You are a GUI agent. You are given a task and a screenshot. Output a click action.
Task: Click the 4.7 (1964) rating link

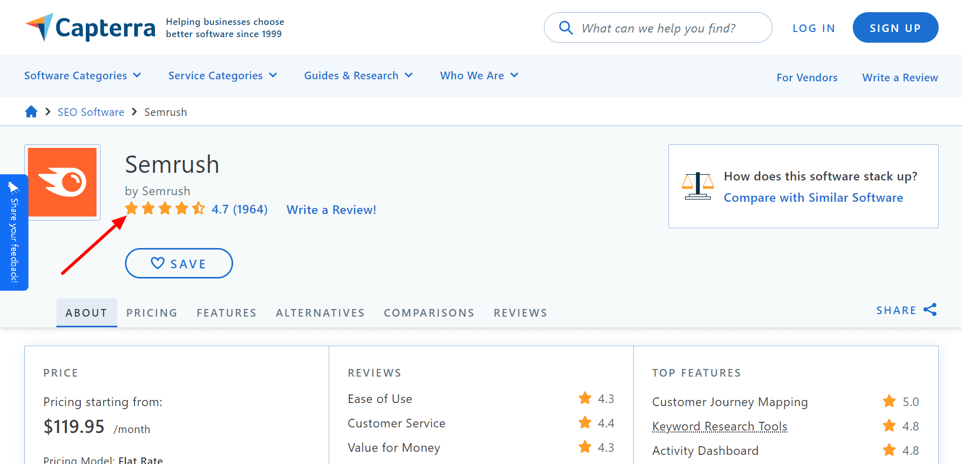tap(240, 209)
